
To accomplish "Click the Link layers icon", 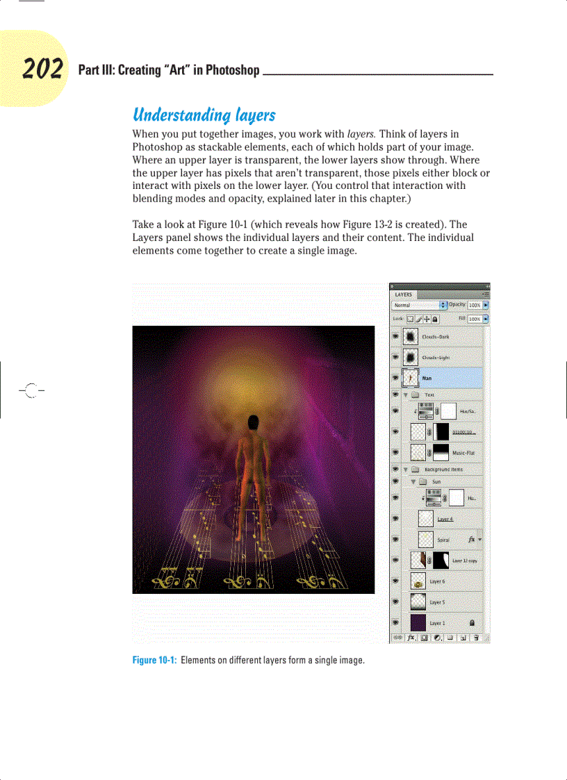I will pos(397,637).
